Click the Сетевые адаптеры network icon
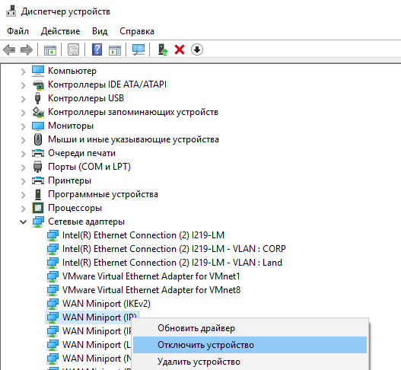Viewport: 401px width, 370px height. coord(38,222)
